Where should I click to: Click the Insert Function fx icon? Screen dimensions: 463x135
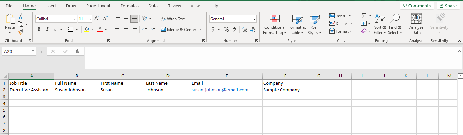77,51
